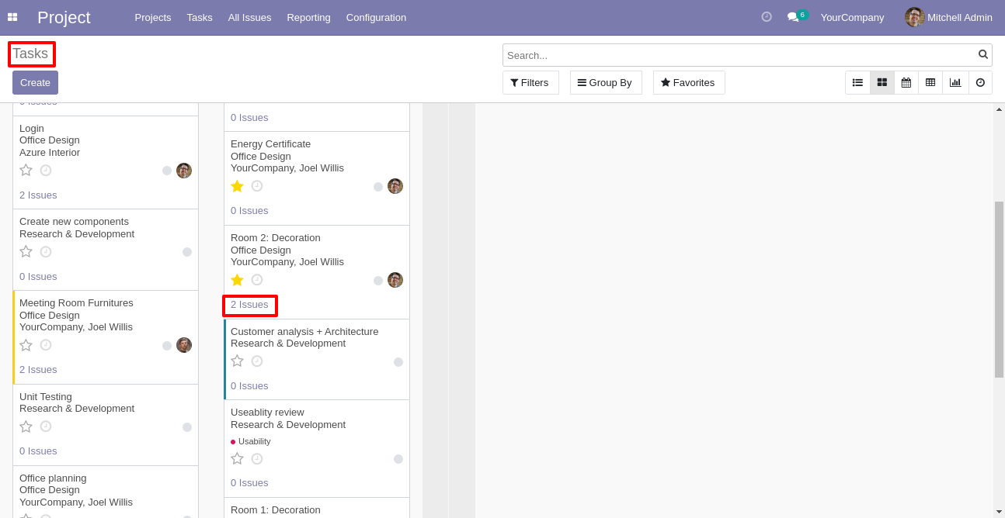Star the Useablity review task
The image size is (1005, 518).
[237, 459]
